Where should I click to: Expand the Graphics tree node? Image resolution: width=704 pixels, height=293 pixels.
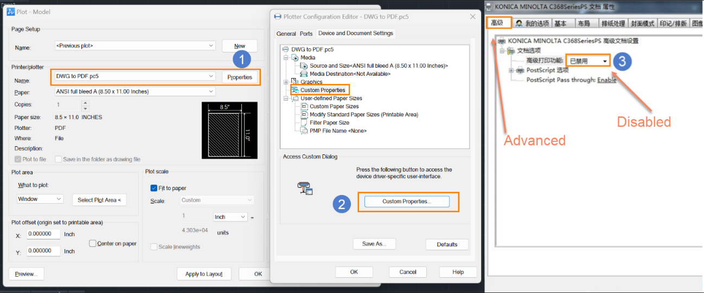pyautogui.click(x=286, y=82)
